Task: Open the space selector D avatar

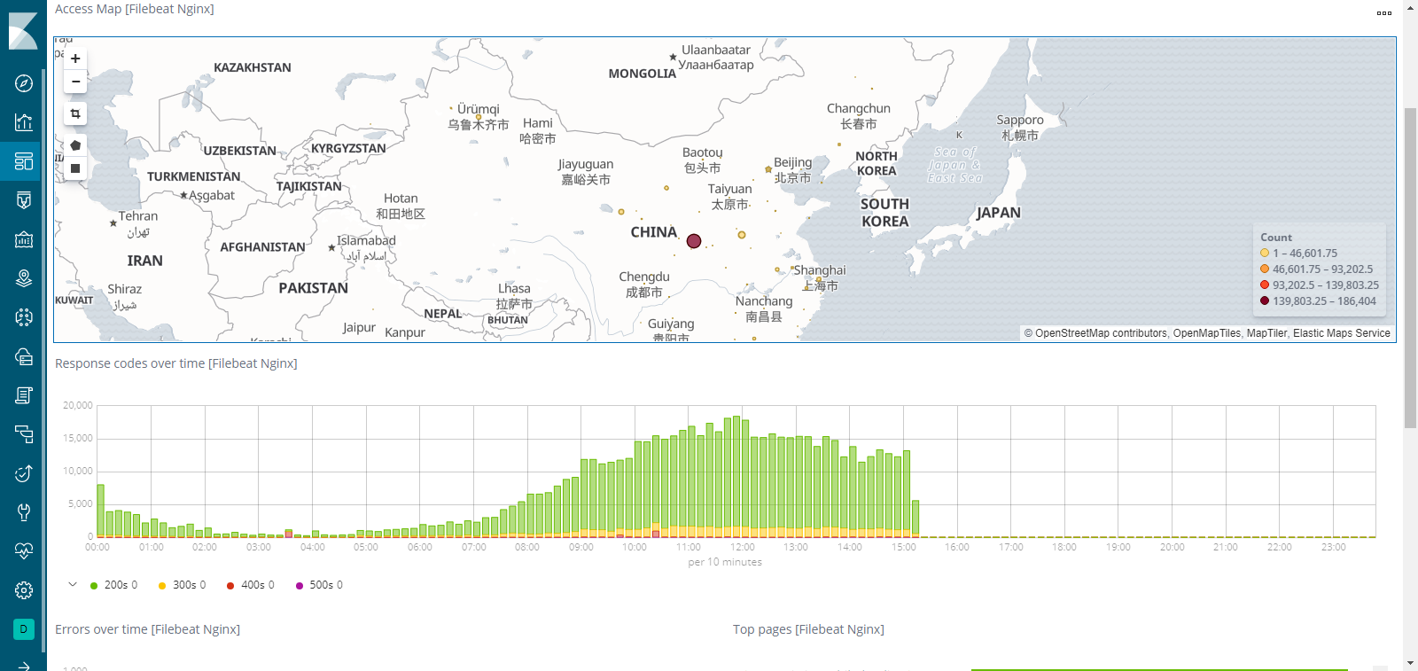Action: click(24, 629)
